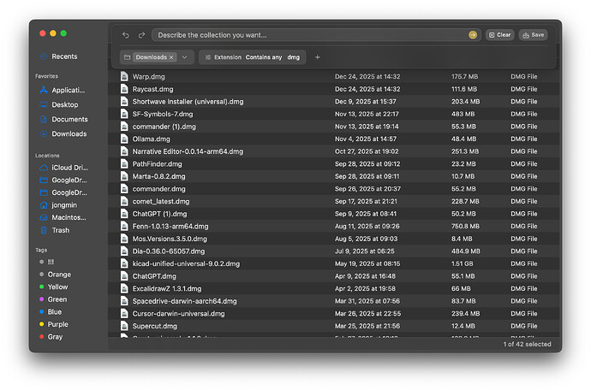Select 'commander (1).dmg' file name
The height and width of the screenshot is (390, 591).
click(x=164, y=127)
